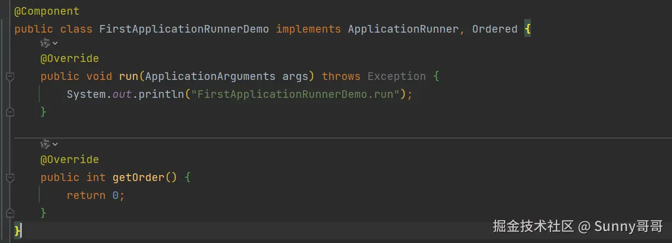Collapse the getOrder method using gutter fold marker
This screenshot has width=672, height=243.
9,178
